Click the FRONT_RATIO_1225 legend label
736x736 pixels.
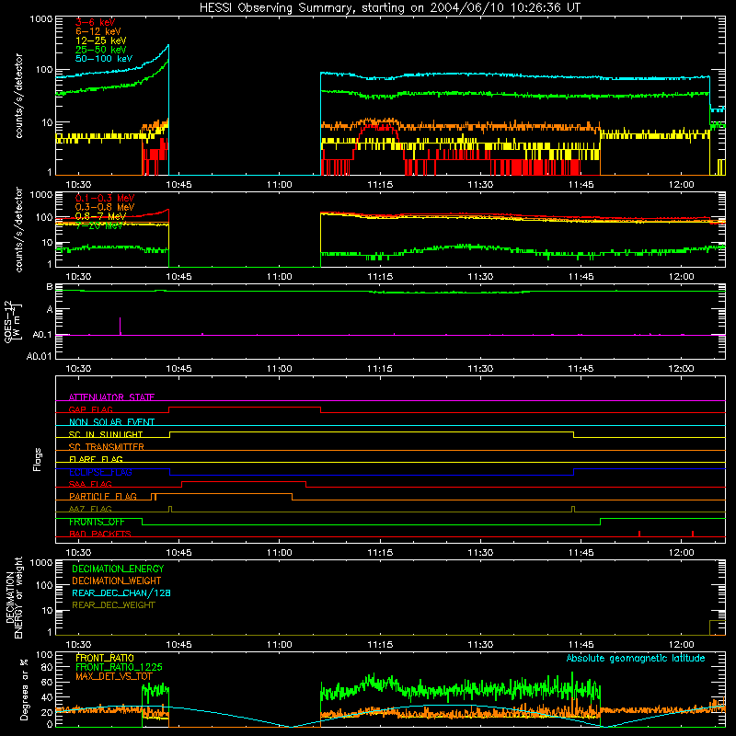pos(119,667)
